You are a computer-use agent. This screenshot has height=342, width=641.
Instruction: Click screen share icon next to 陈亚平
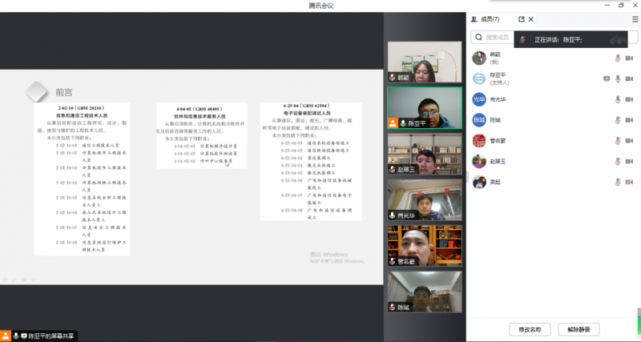pyautogui.click(x=607, y=78)
